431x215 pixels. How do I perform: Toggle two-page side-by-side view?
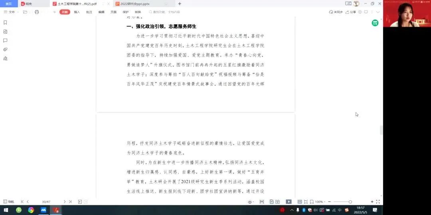278,202
